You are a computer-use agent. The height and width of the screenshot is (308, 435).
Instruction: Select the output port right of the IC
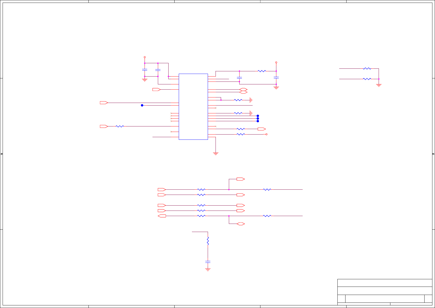click(262, 129)
